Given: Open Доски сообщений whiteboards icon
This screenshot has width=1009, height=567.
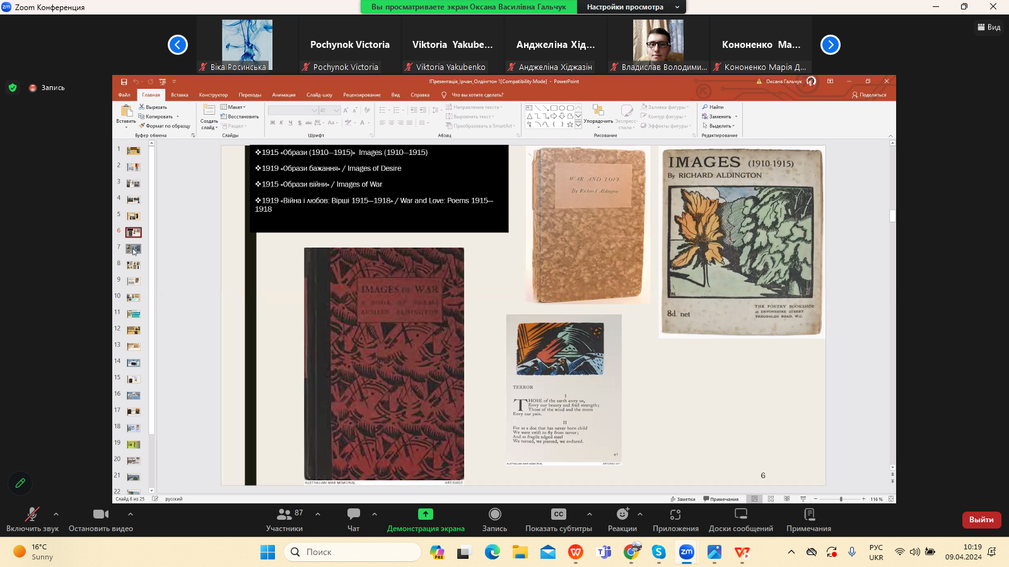Looking at the screenshot, I should (x=741, y=515).
